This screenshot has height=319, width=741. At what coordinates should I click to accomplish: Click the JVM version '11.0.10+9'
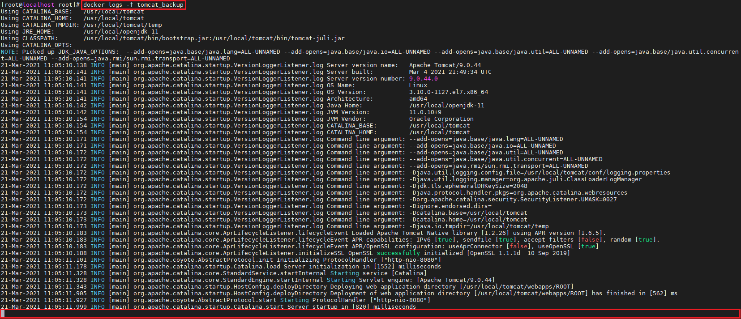pos(425,112)
